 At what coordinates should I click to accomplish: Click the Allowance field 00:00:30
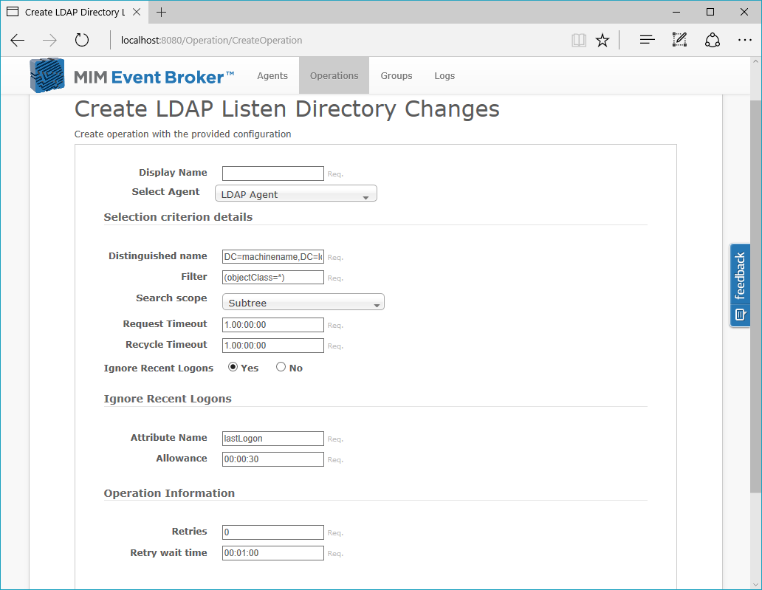(x=273, y=459)
